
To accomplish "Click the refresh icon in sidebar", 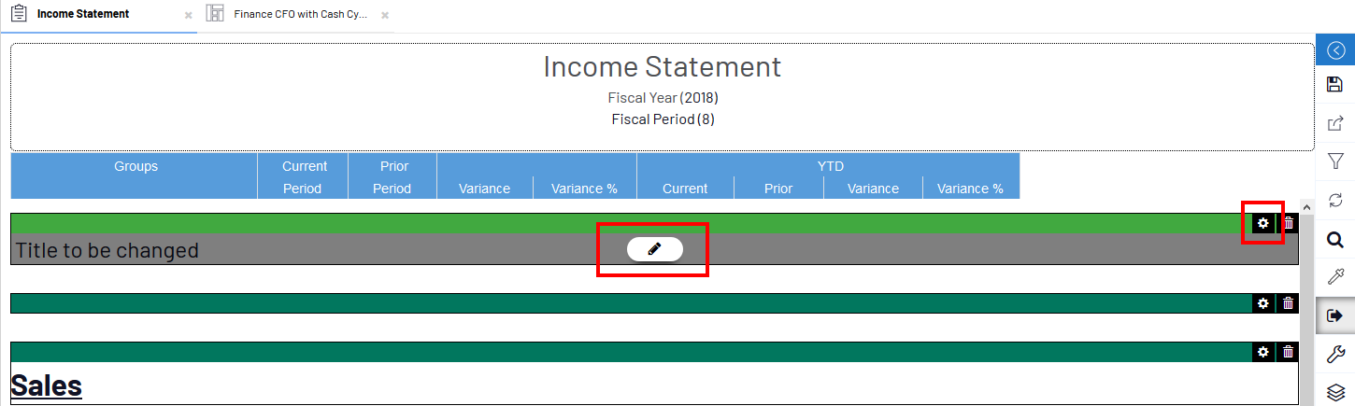I will tap(1335, 201).
